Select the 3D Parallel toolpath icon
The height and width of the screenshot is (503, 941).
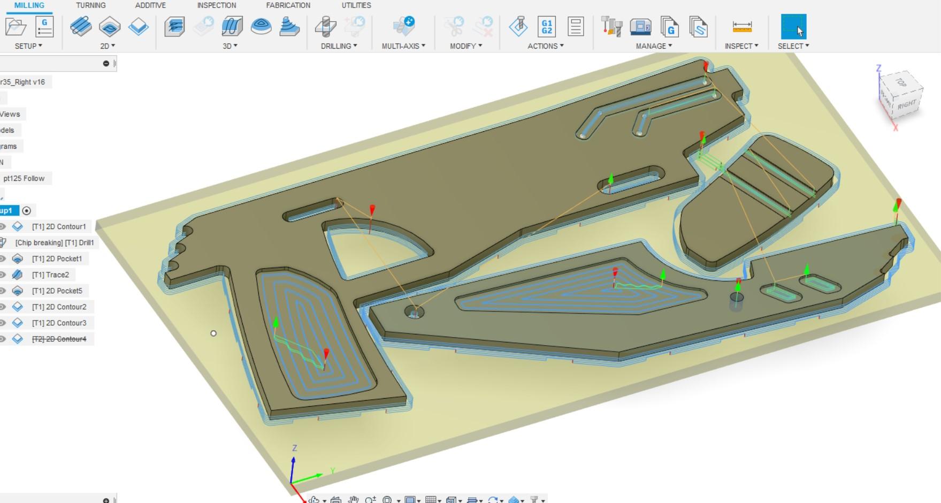[x=232, y=26]
